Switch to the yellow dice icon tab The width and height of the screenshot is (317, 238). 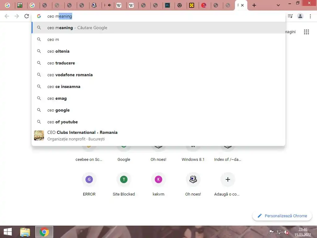click(191, 5)
